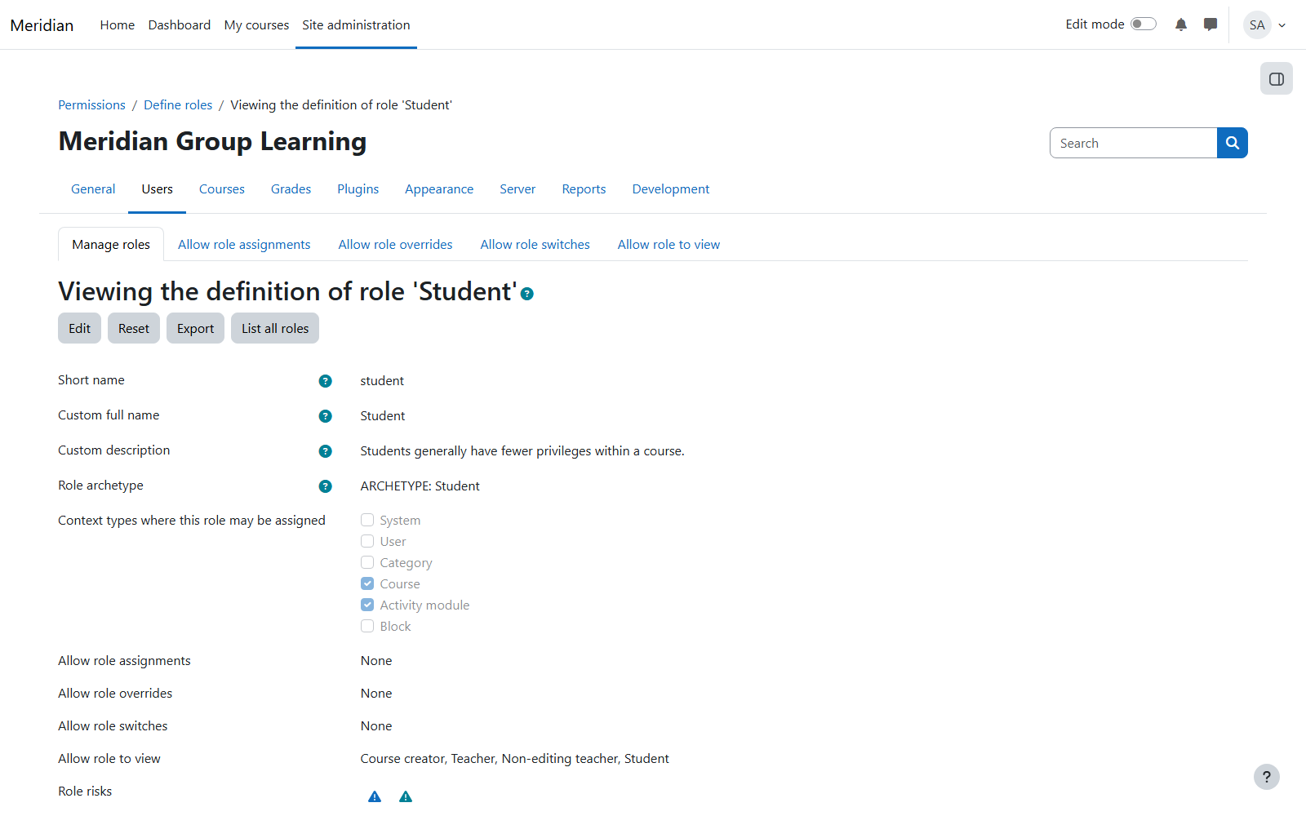1306x816 pixels.
Task: Click help icon beside Role archetype
Action: 325,486
